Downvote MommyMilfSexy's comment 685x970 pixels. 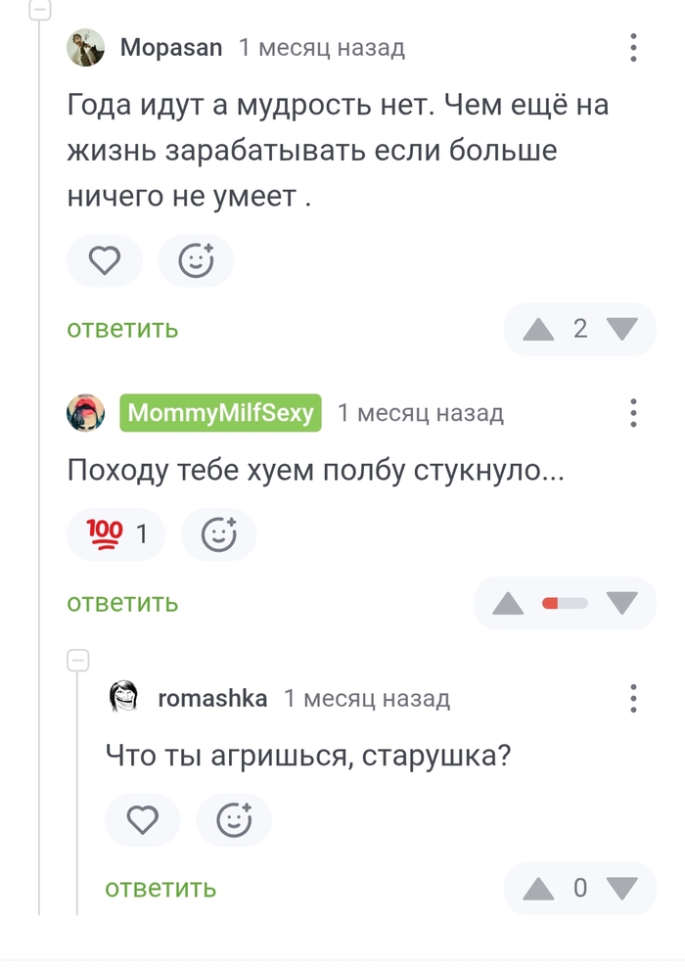pos(621,603)
